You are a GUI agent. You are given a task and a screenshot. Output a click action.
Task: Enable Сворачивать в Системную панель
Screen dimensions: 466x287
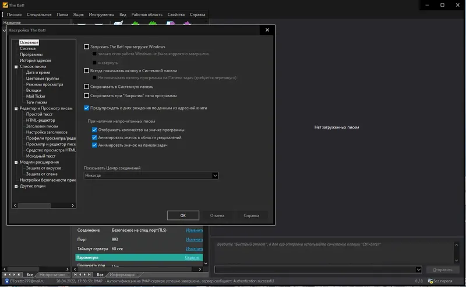pyautogui.click(x=86, y=87)
